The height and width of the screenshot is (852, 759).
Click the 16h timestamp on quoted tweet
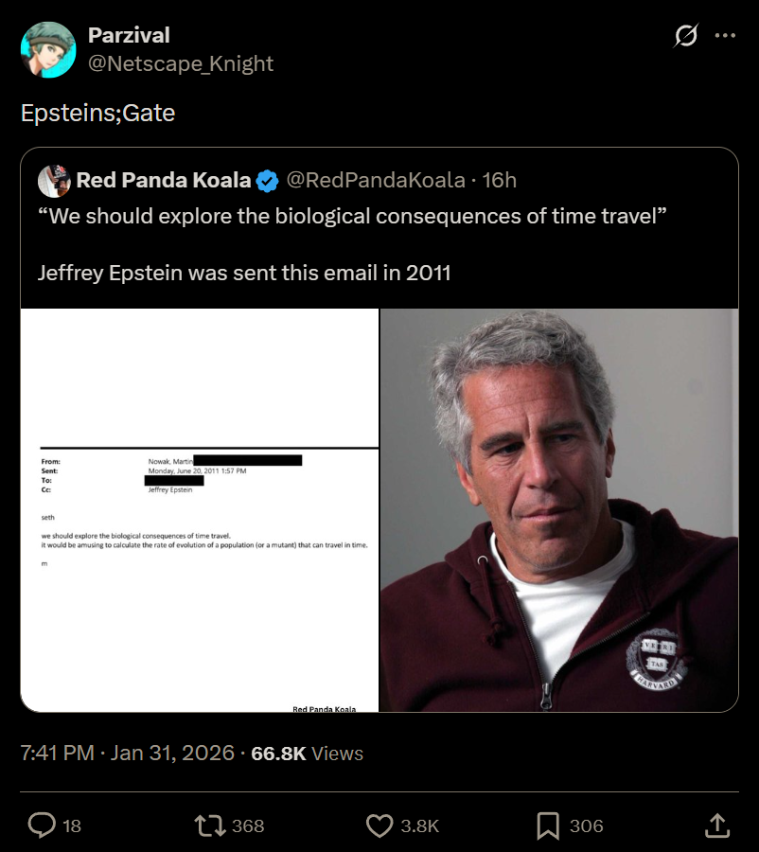point(500,180)
